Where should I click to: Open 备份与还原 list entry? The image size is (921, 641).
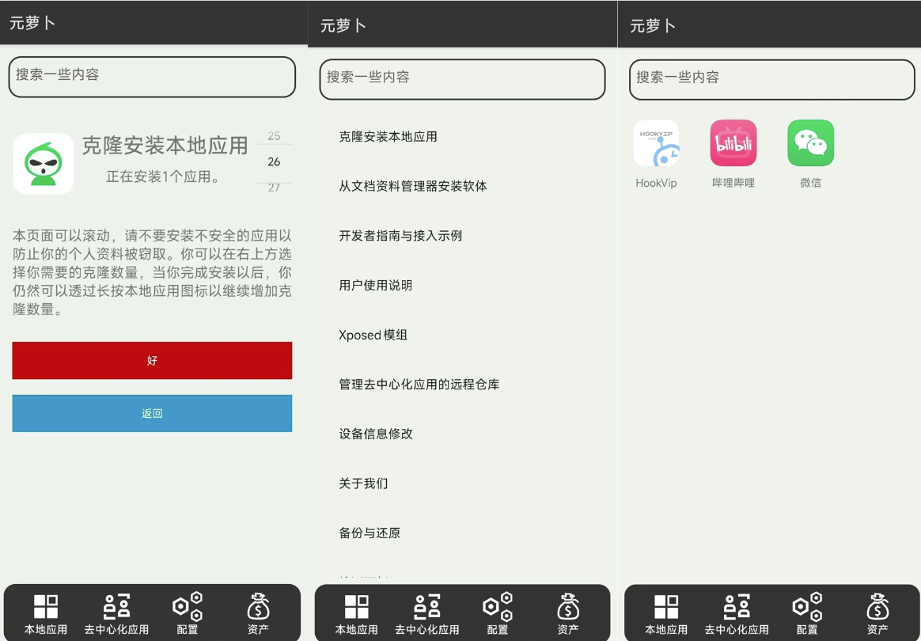[x=370, y=533]
